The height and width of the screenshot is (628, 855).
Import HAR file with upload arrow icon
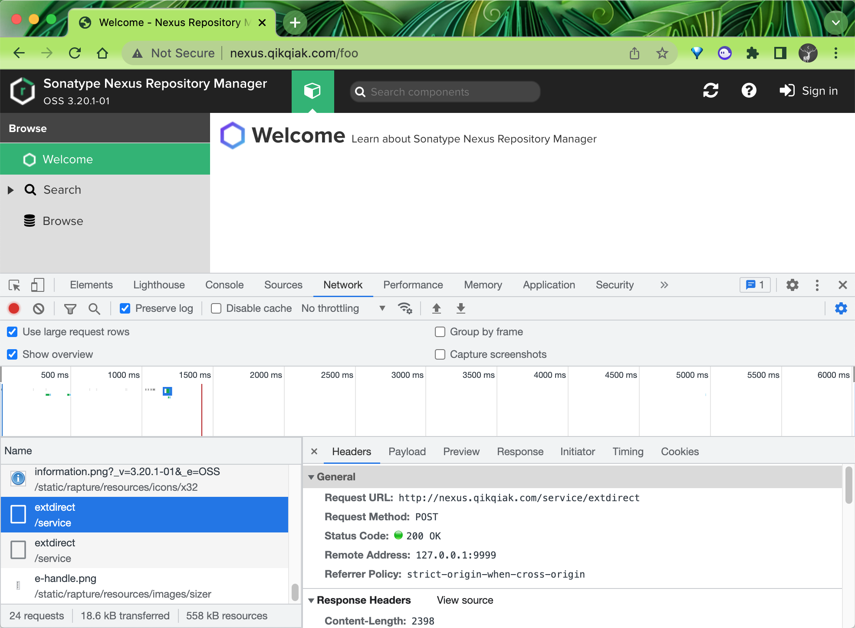(x=437, y=308)
